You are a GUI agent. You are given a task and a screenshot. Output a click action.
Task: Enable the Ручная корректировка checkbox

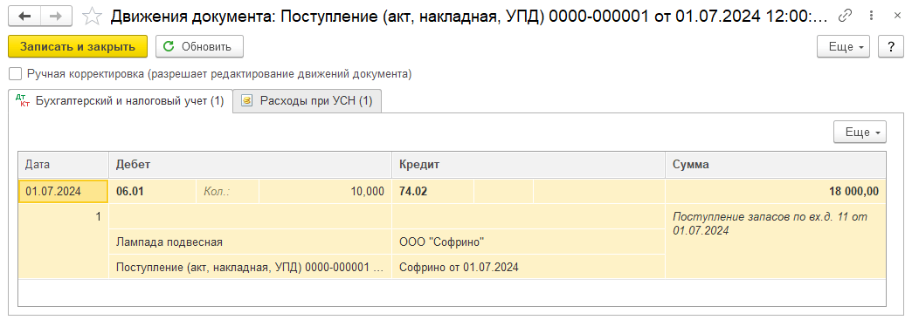(x=16, y=74)
